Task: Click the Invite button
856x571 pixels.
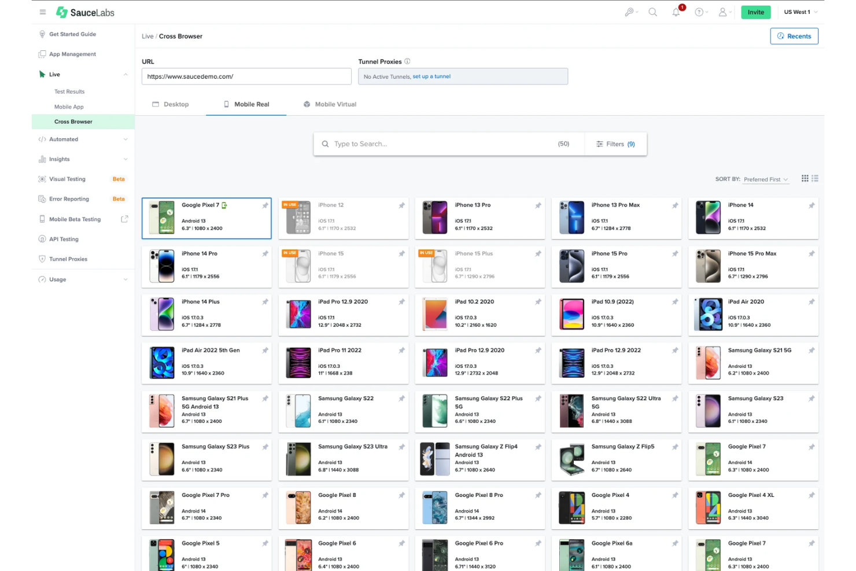Action: (755, 12)
